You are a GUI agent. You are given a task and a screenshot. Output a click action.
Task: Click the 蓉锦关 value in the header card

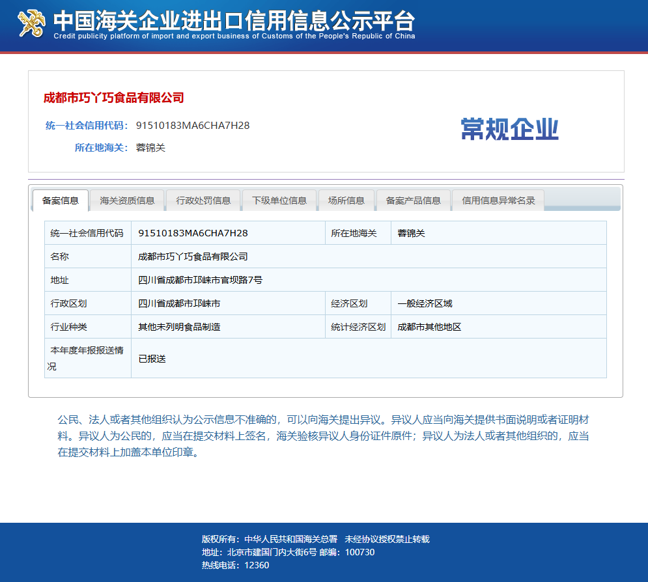150,148
